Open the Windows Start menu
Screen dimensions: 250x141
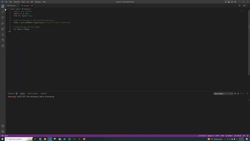tap(2, 139)
